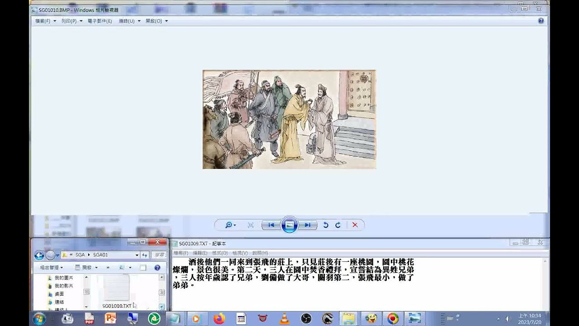Open the 開啟(O) menu in Photo Viewer
The image size is (579, 326).
point(157,21)
